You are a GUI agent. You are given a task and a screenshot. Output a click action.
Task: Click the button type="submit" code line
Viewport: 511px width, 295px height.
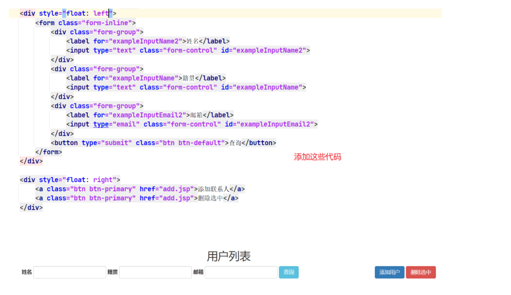coord(163,143)
